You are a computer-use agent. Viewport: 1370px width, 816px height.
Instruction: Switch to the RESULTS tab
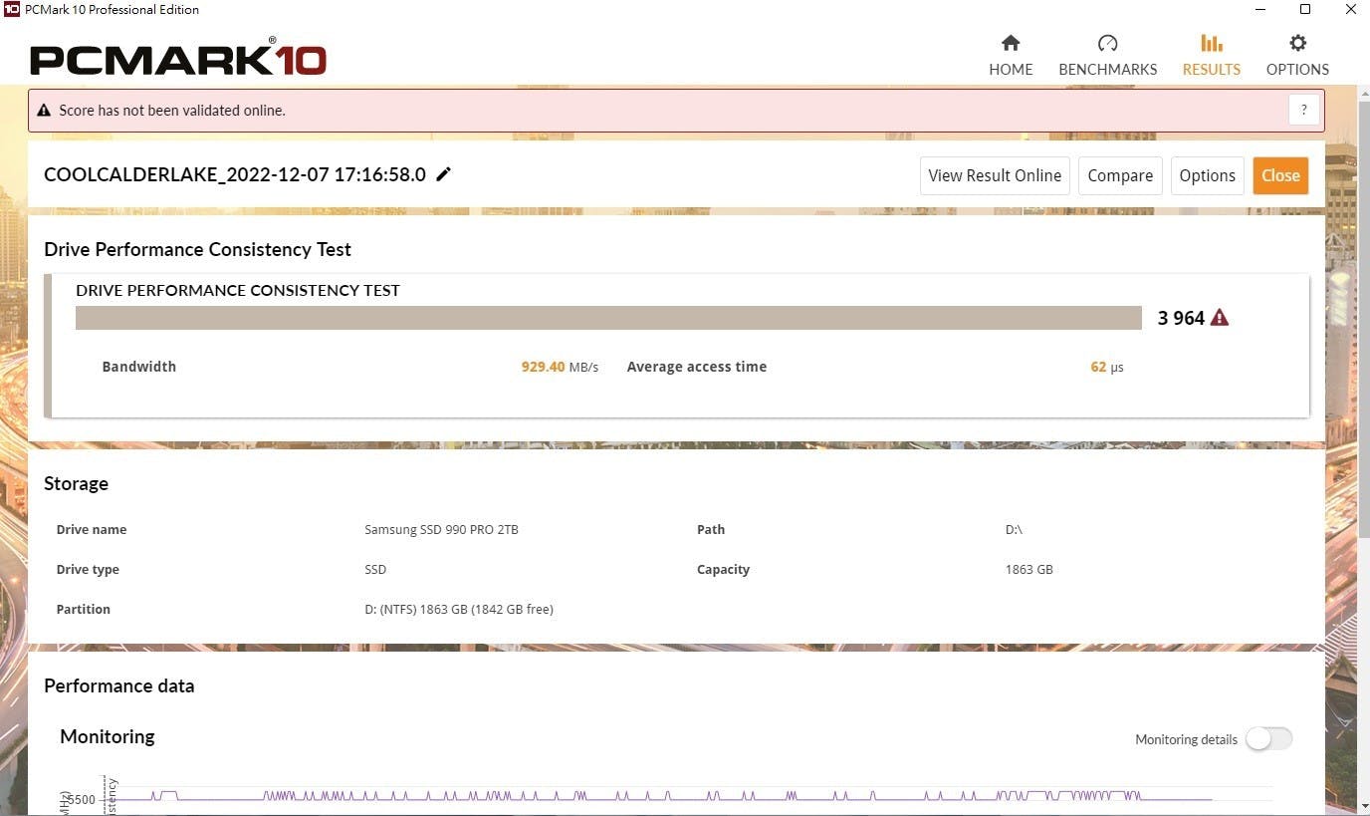pyautogui.click(x=1211, y=56)
